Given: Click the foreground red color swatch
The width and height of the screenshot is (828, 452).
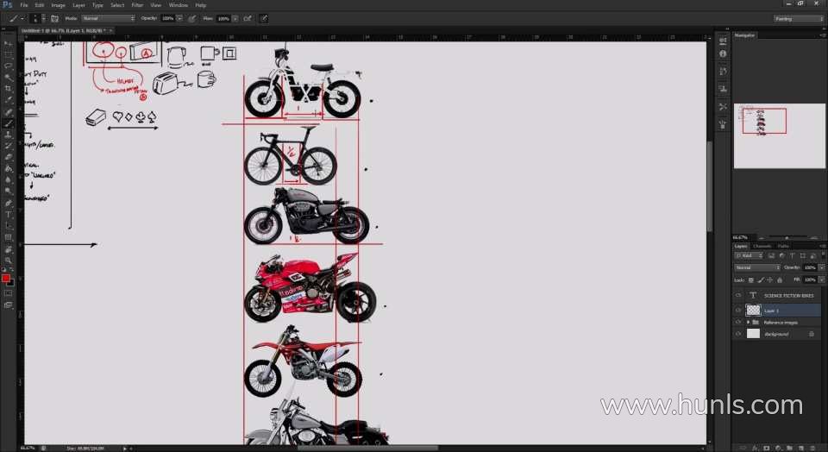Looking at the screenshot, I should [5, 279].
